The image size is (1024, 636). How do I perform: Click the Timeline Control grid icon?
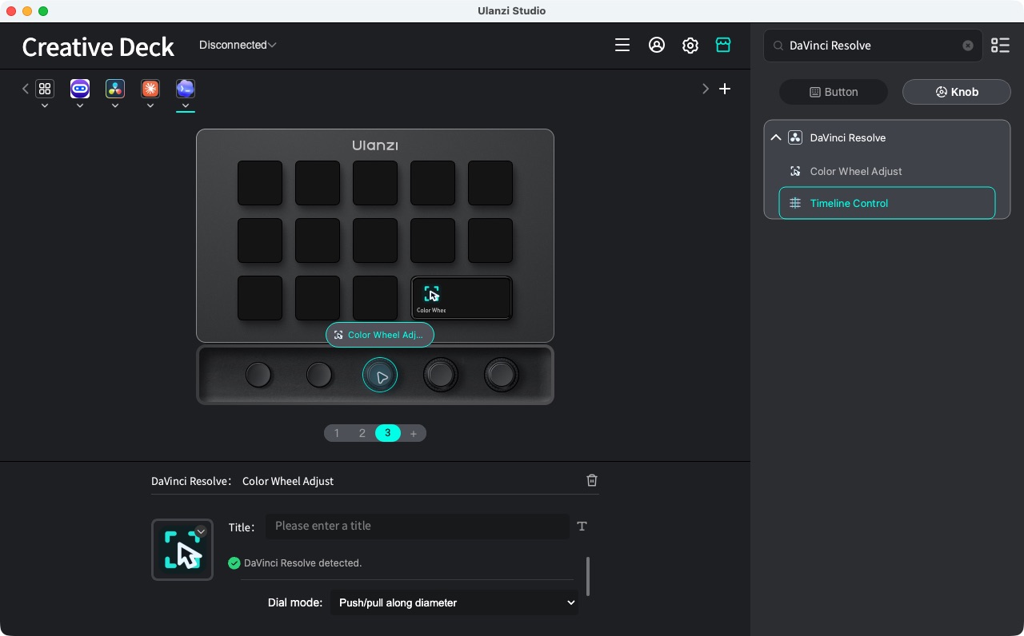coord(795,203)
